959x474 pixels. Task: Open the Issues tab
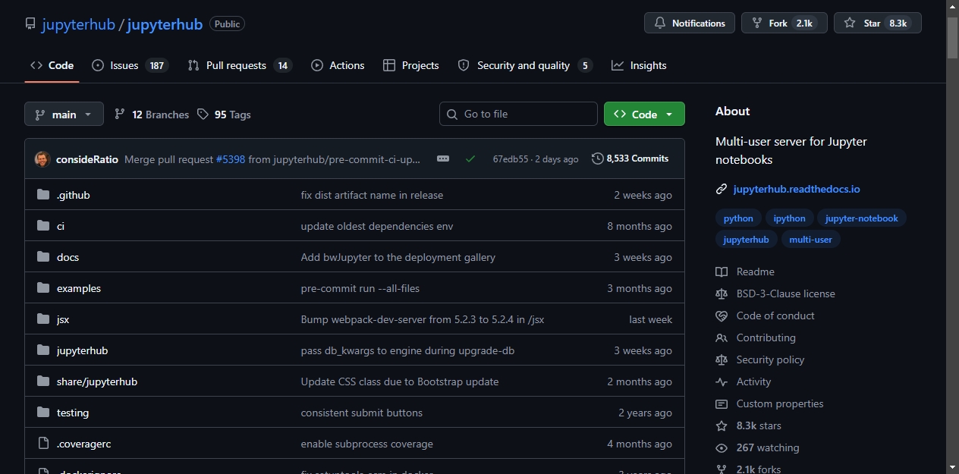[130, 65]
